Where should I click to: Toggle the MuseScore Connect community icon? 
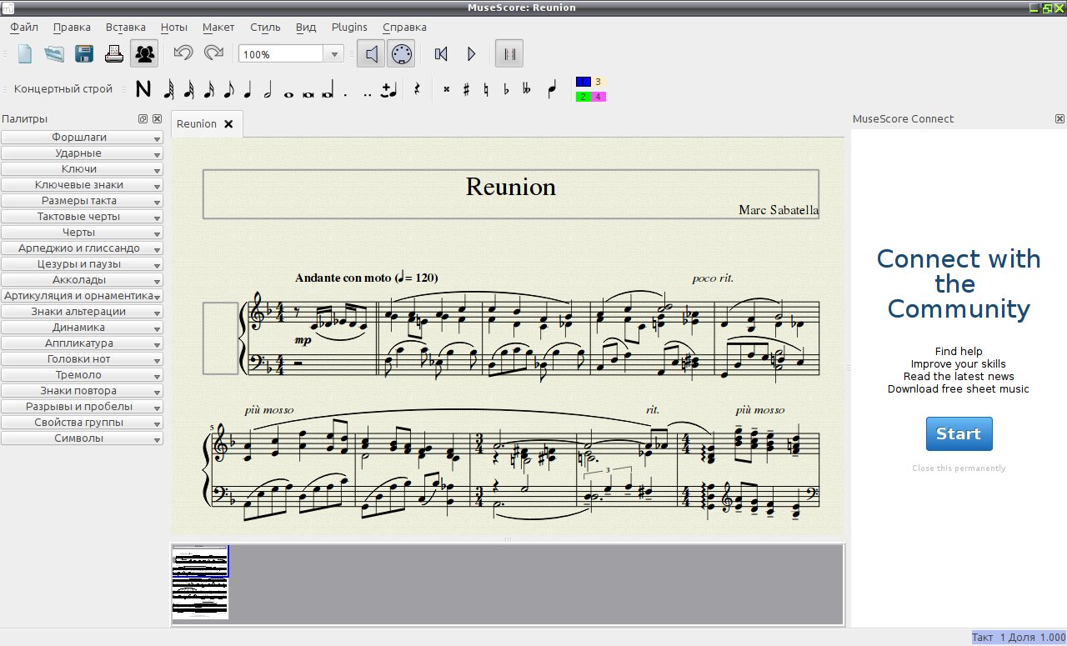coord(144,54)
